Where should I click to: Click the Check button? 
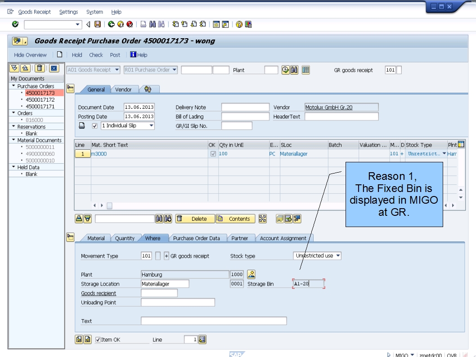pos(96,55)
